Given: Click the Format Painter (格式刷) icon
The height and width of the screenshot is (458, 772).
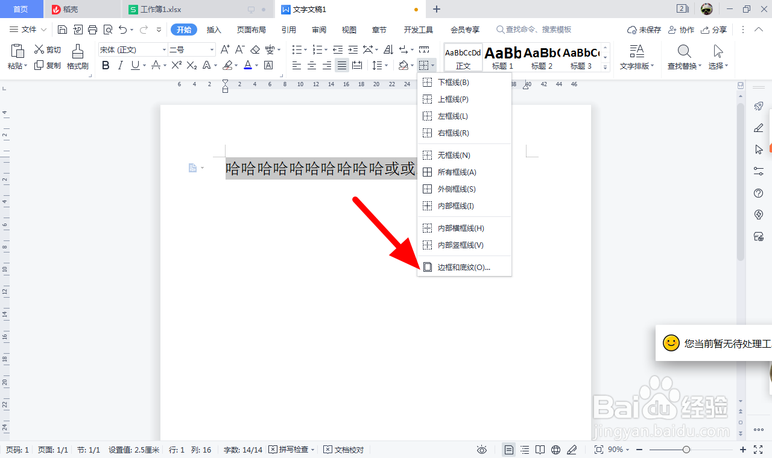Looking at the screenshot, I should tap(78, 57).
